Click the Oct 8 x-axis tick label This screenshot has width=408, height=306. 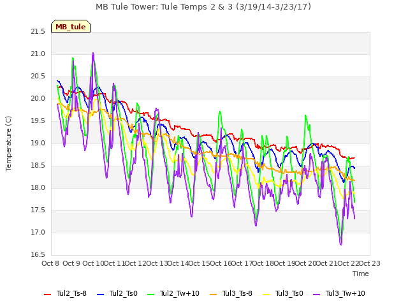(x=50, y=263)
